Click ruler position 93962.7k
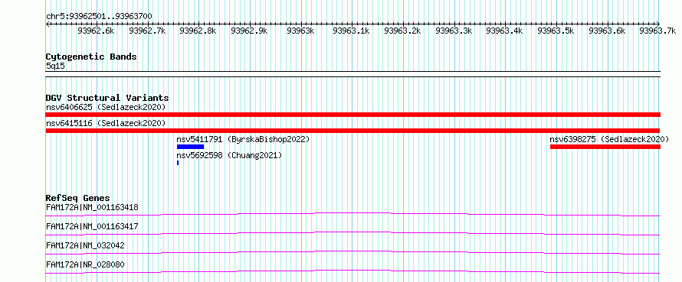This screenshot has height=282, width=682. point(147,31)
